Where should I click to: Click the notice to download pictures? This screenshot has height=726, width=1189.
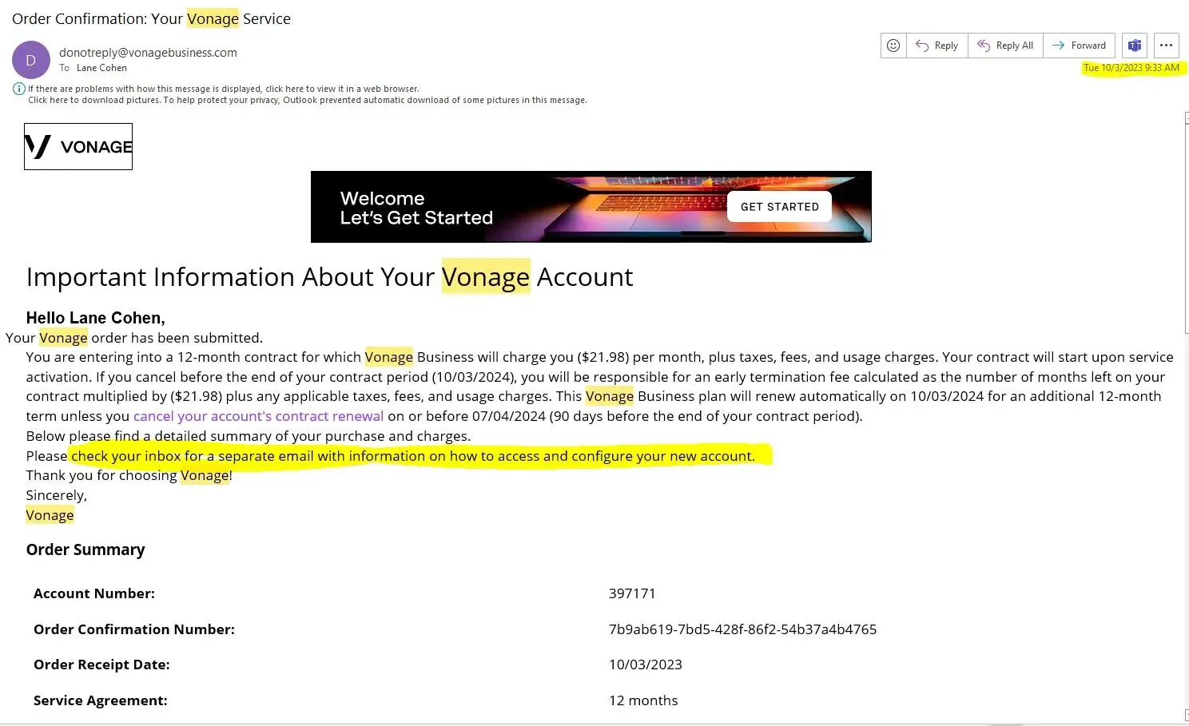point(308,100)
